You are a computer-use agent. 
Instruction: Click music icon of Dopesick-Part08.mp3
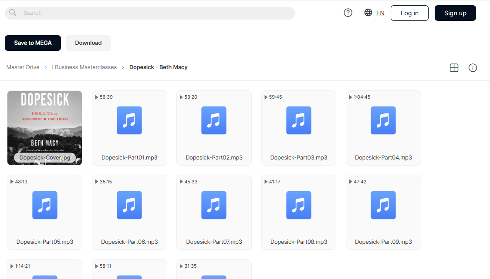(x=299, y=205)
